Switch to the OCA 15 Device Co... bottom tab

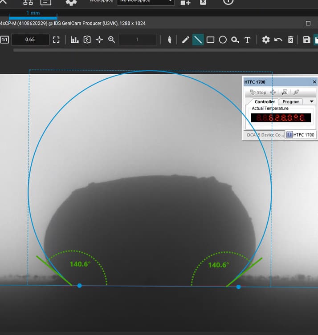pos(265,135)
